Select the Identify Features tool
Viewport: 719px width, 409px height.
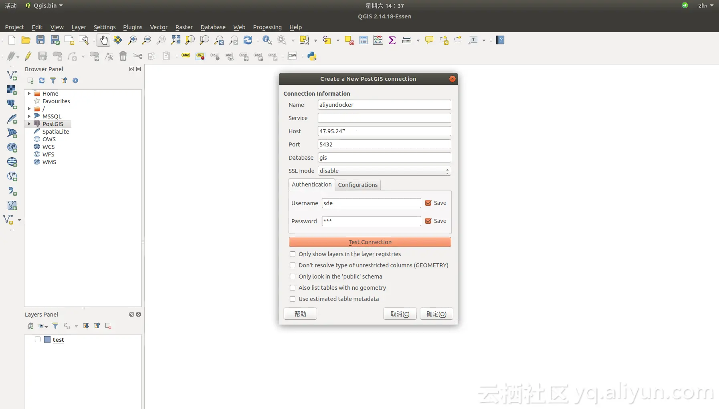tap(267, 40)
